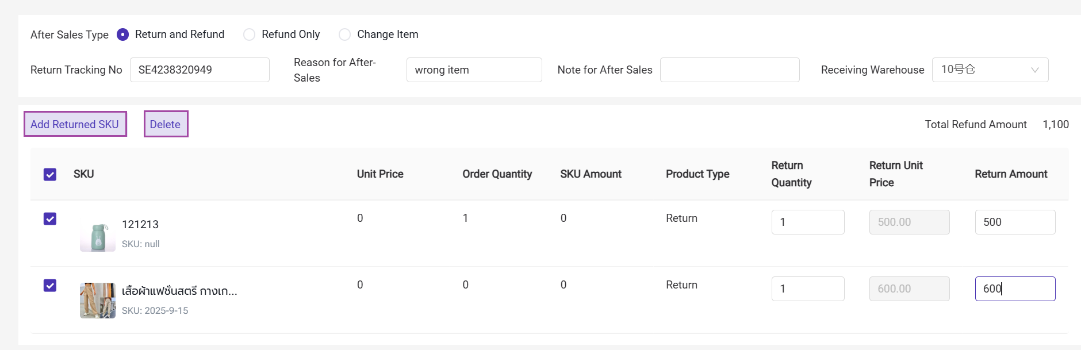
Task: Click the Delete button
Action: point(166,124)
